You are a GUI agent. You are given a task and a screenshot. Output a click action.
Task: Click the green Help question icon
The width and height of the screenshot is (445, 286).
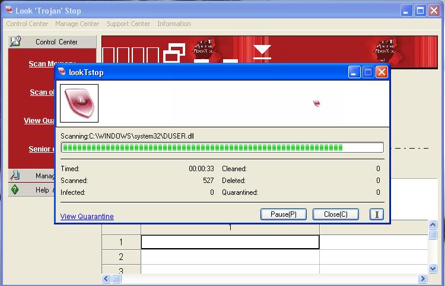15,189
